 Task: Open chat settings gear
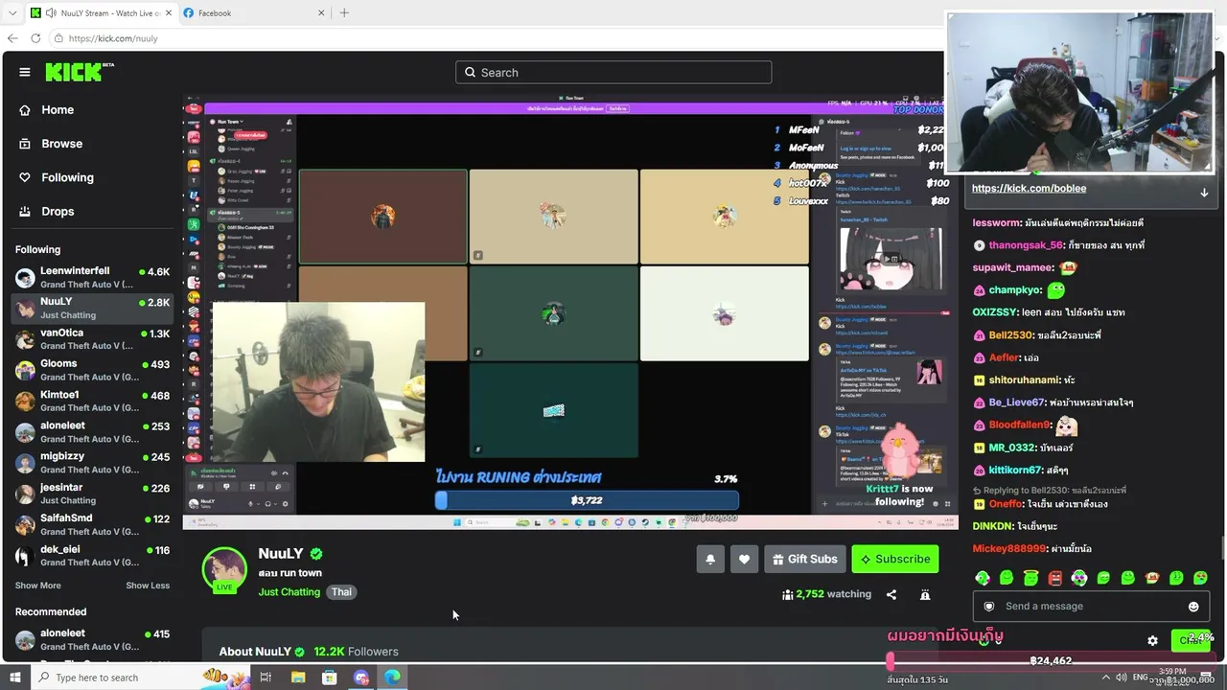coord(1152,640)
